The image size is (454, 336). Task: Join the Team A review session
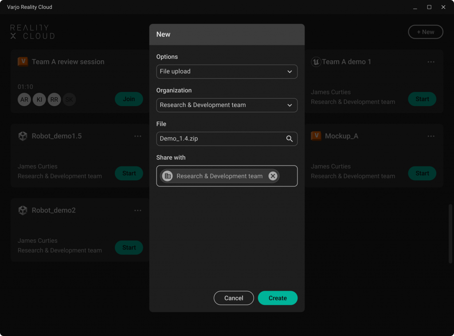[129, 99]
